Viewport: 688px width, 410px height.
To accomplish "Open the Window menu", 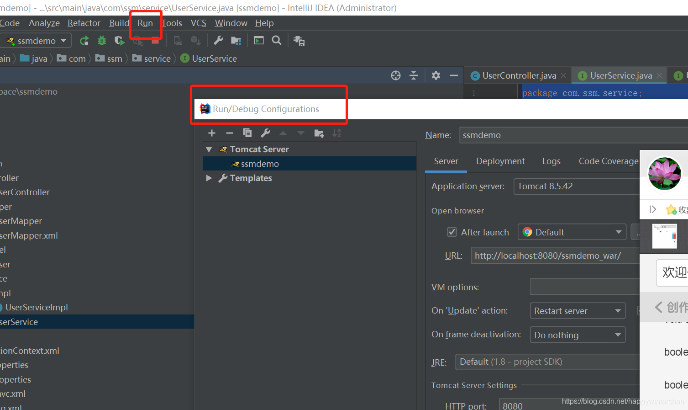I will point(231,23).
